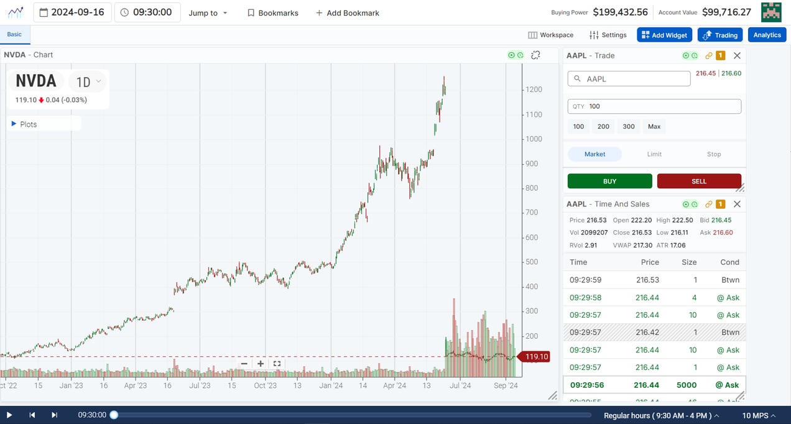Click Add Bookmark
Viewport: 791px width, 424px height.
[x=347, y=12]
